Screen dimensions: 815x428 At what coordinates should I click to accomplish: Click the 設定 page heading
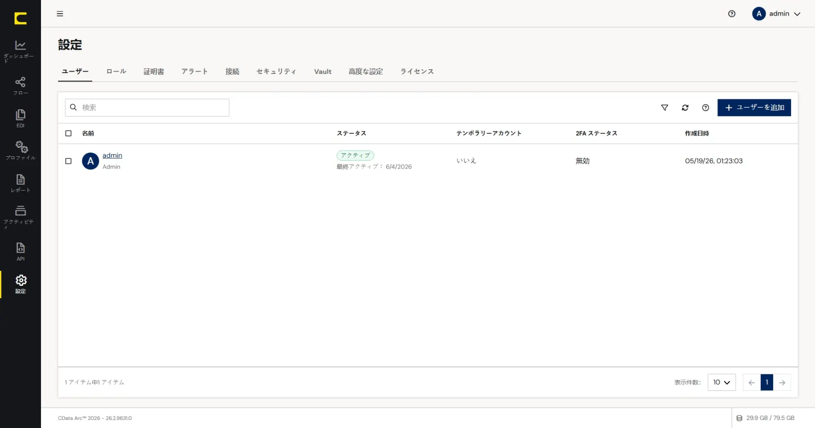click(x=70, y=45)
